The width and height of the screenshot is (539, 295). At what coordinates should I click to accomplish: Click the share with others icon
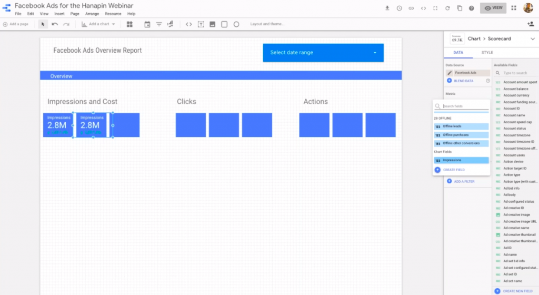(530, 24)
